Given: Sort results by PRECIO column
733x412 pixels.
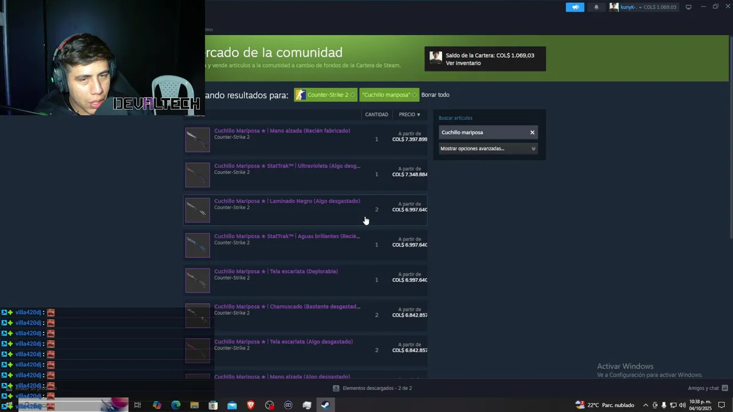Looking at the screenshot, I should tap(409, 114).
